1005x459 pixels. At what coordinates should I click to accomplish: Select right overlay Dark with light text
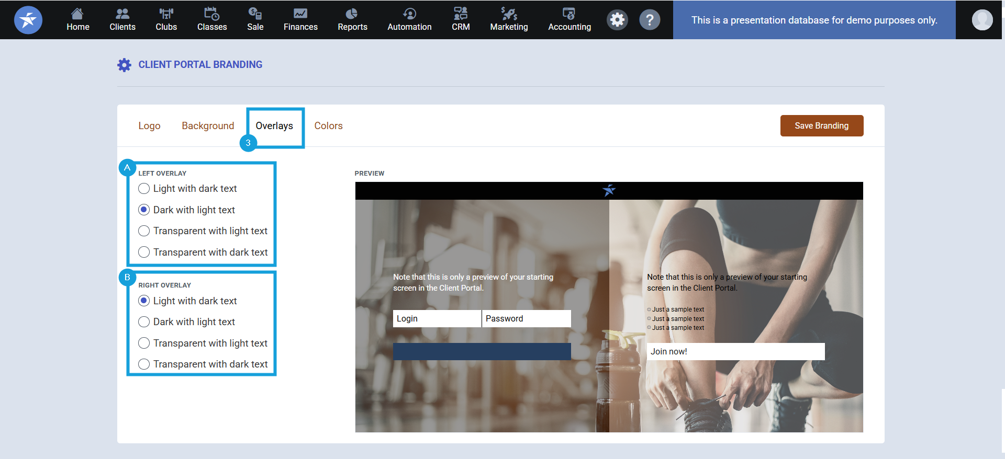click(144, 322)
